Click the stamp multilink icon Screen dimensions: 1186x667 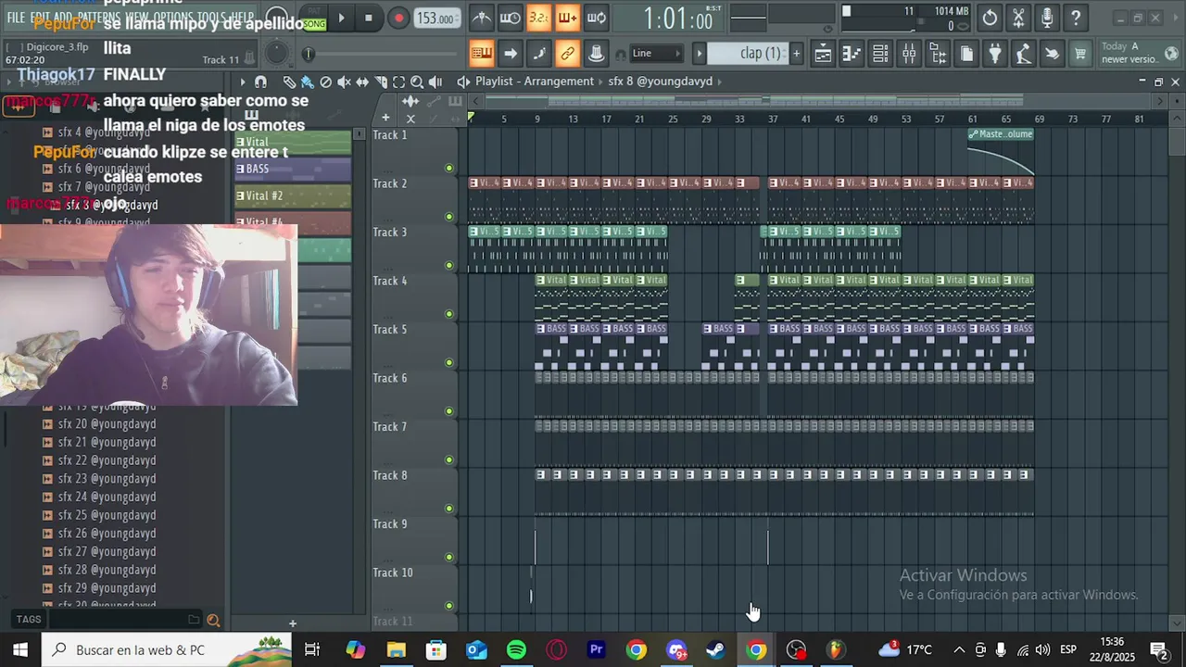point(597,54)
